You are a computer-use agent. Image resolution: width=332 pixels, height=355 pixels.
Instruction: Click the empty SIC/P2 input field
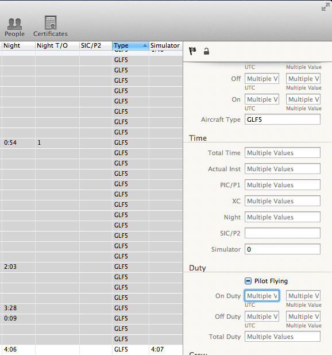pyautogui.click(x=283, y=233)
